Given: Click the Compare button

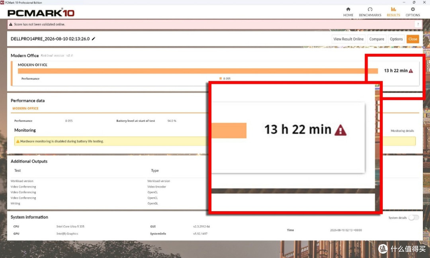Looking at the screenshot, I should click(377, 39).
